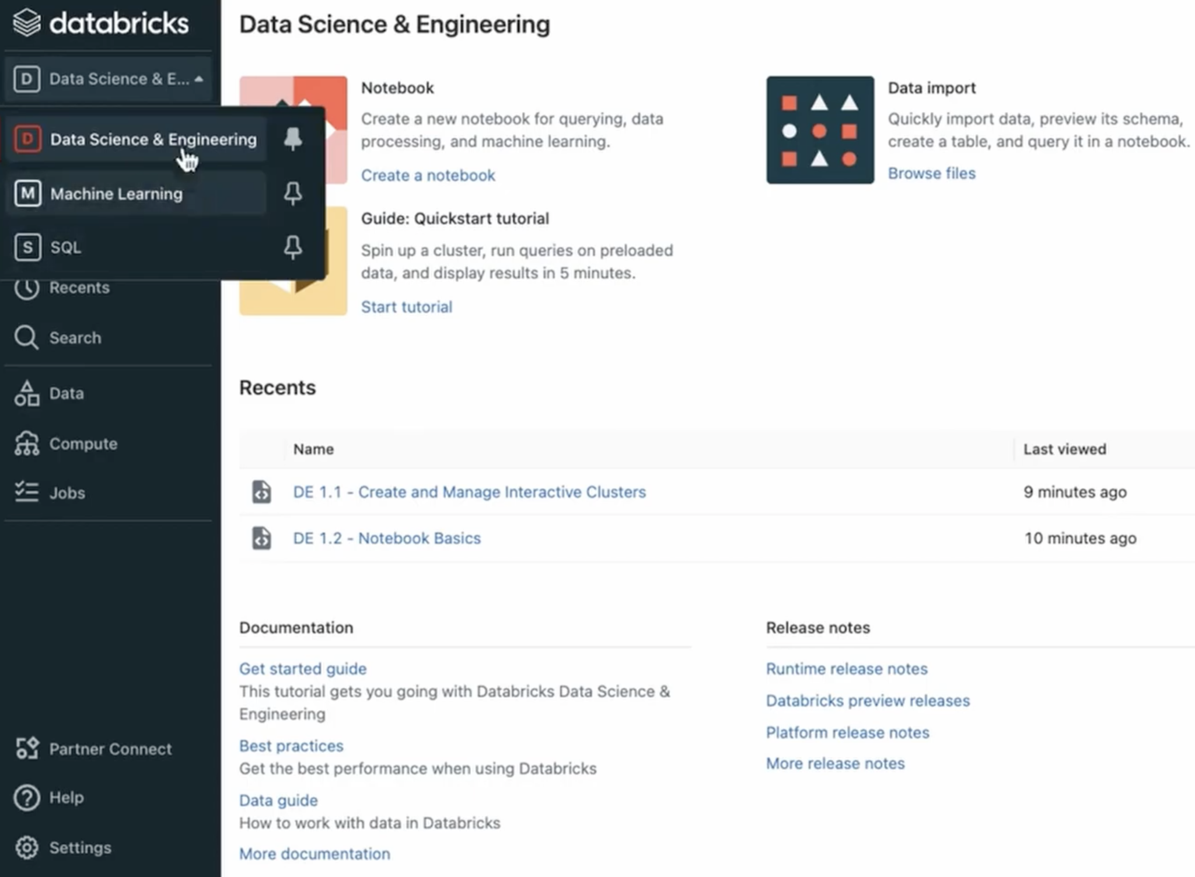Select Data Science & Engineering persona
This screenshot has width=1195, height=877.
pyautogui.click(x=153, y=139)
